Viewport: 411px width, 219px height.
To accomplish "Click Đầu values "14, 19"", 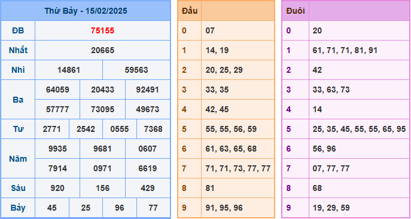I will coord(217,50).
